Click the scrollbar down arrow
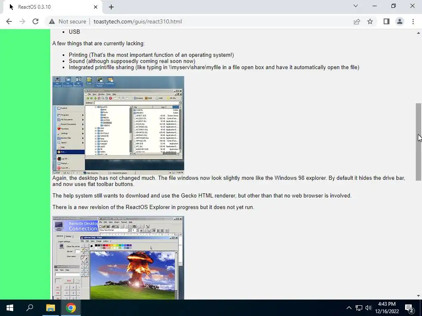The image size is (422, 316). pos(419,296)
